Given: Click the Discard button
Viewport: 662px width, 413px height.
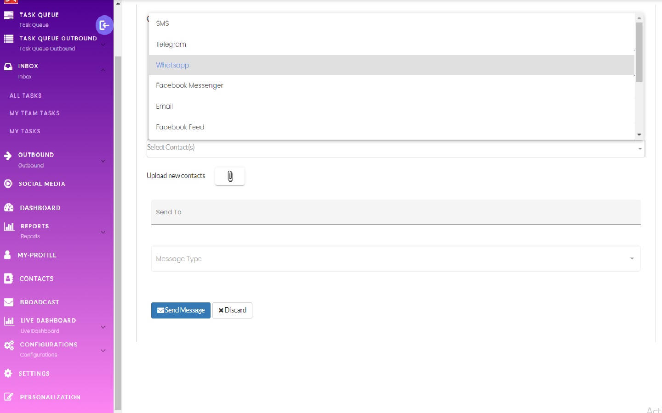Looking at the screenshot, I should (232, 310).
